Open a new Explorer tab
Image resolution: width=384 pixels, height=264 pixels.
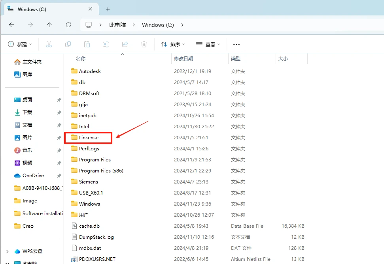tap(108, 9)
